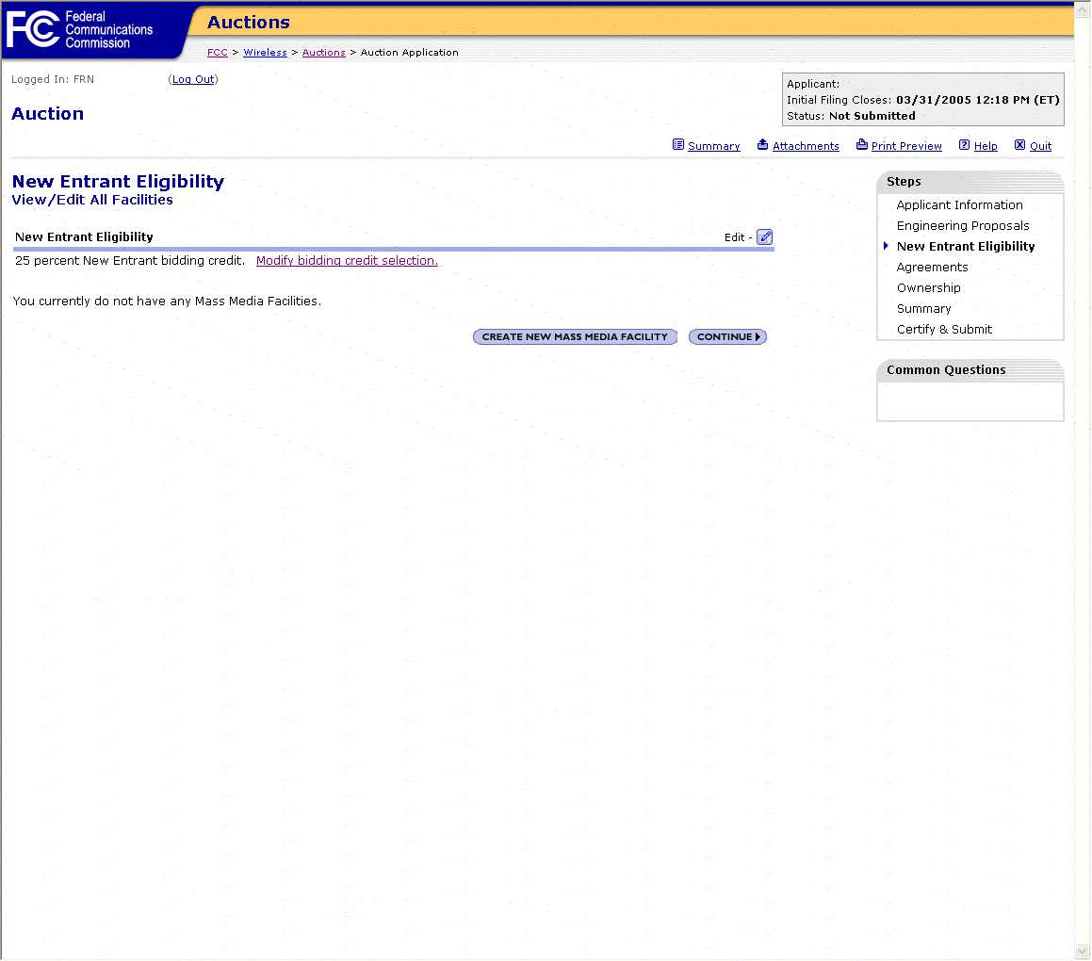Go to Ownership step

click(x=928, y=288)
